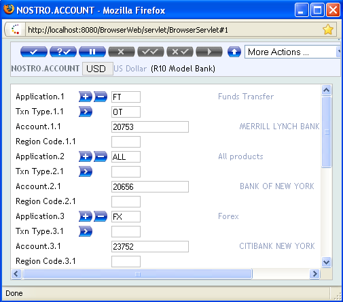This screenshot has height=302, width=343.
Task: Click the vertical scrollbar thumb
Action: pos(327,132)
